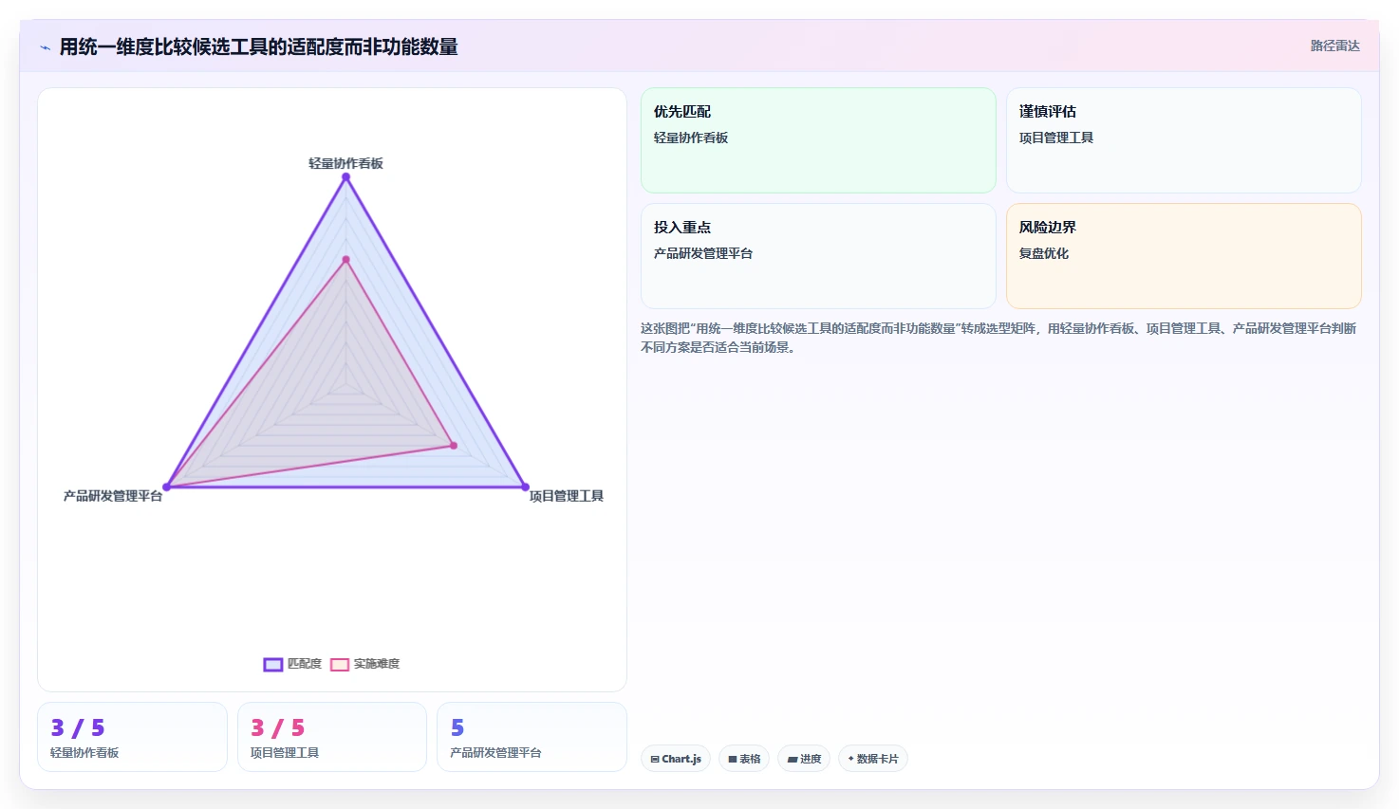Open the 风险边界 card
Image resolution: width=1399 pixels, height=809 pixels.
point(1184,256)
